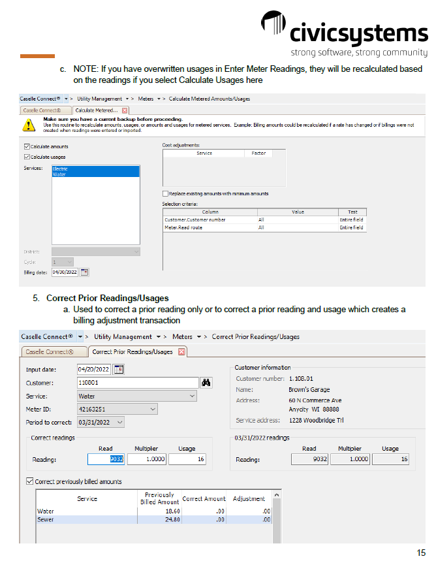Uncheck Correct previously billed amounts
Image resolution: width=436 pixels, height=565 pixels.
30,481
